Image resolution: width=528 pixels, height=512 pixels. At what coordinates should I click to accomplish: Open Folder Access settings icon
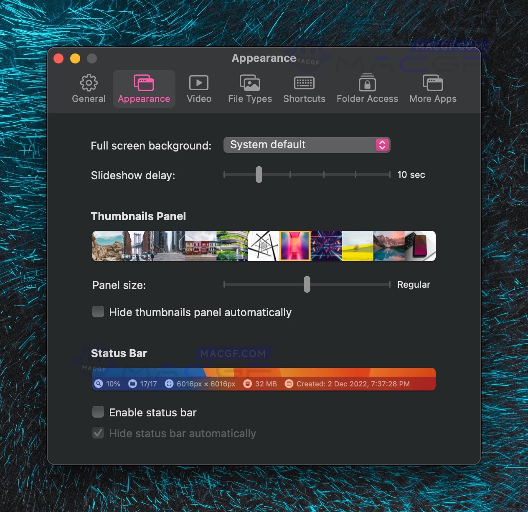coord(367,83)
